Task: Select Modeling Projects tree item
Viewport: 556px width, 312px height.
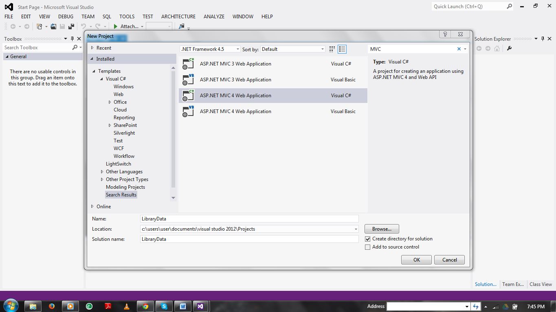Action: (x=125, y=187)
